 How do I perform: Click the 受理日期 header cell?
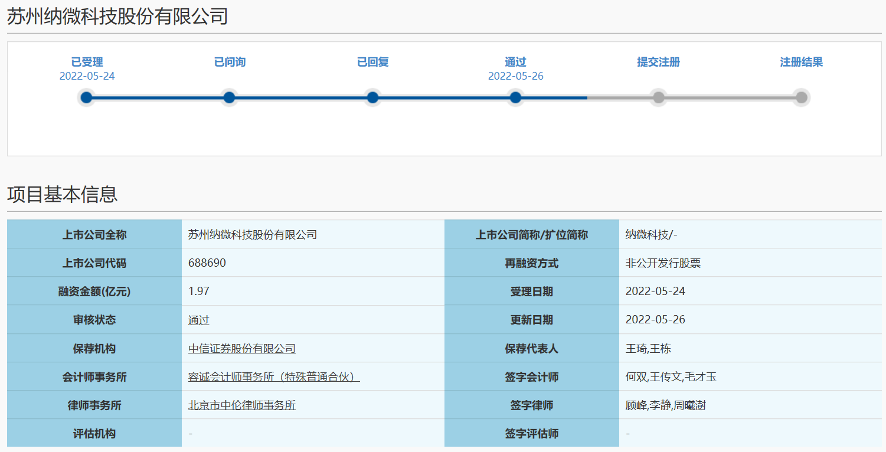[x=532, y=291]
